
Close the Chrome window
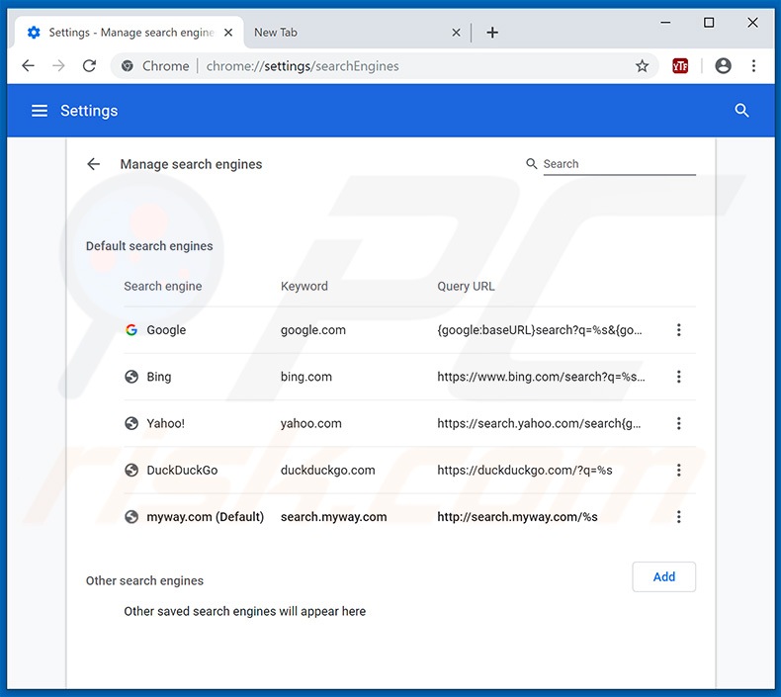(752, 23)
